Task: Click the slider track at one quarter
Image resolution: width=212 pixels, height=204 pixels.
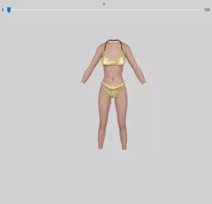Action: pyautogui.click(x=56, y=10)
